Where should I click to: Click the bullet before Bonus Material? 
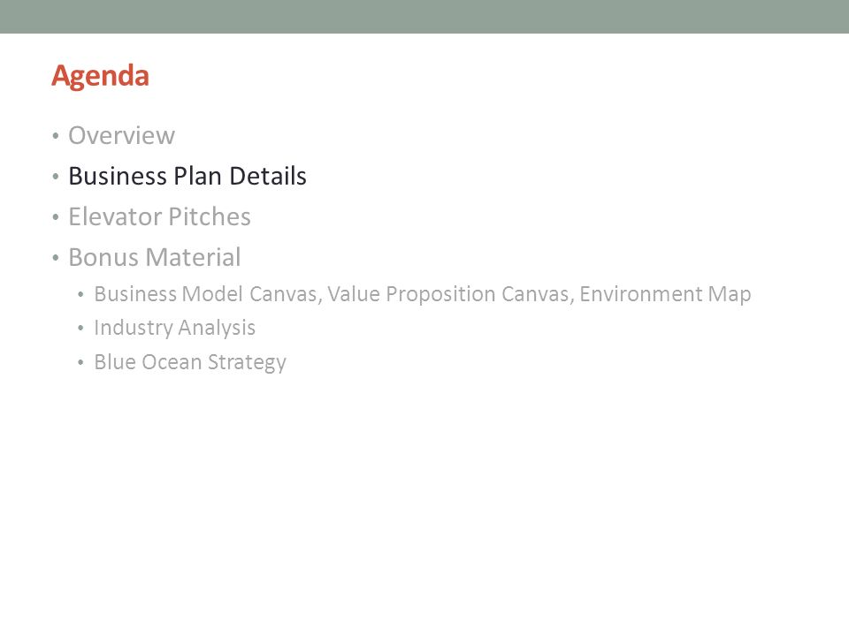coord(55,257)
